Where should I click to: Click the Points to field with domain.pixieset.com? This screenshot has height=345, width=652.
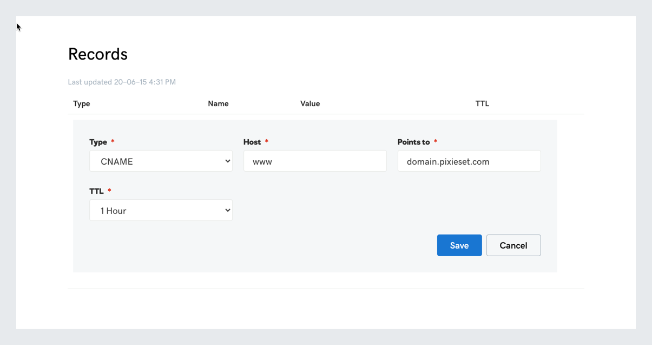469,161
